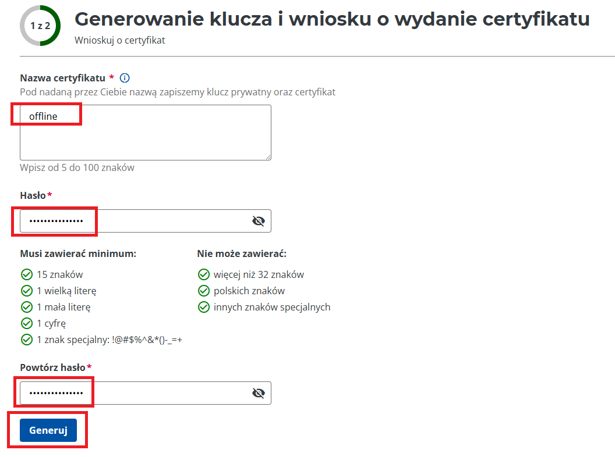This screenshot has height=457, width=615.
Task: Click the checkmark for innych znaków specjalnych
Action: coord(203,307)
